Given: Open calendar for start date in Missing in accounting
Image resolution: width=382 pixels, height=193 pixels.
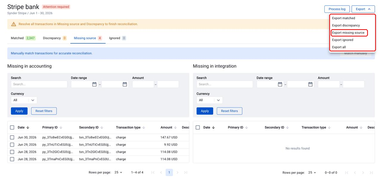Looking at the screenshot, I should (94, 84).
